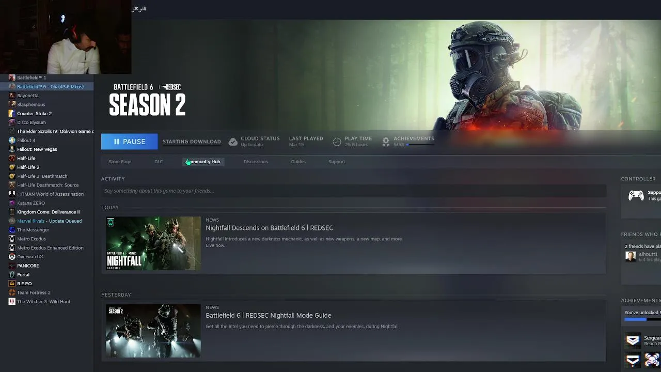
Task: Click the Overwatch icon in sidebar
Action: coord(12,257)
